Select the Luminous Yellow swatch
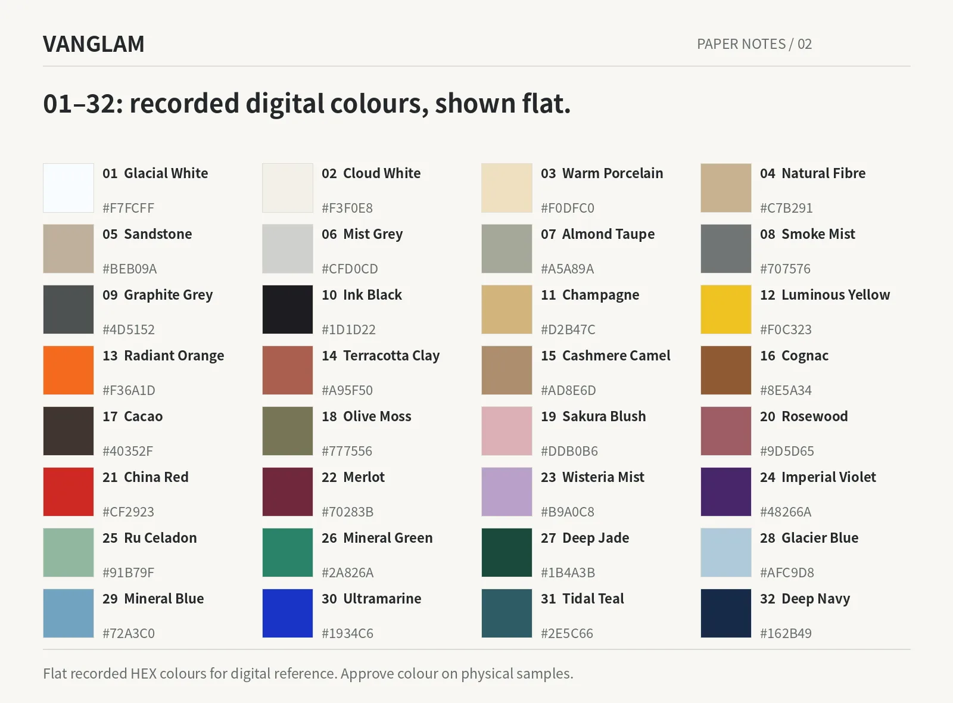This screenshot has width=953, height=703. click(726, 310)
